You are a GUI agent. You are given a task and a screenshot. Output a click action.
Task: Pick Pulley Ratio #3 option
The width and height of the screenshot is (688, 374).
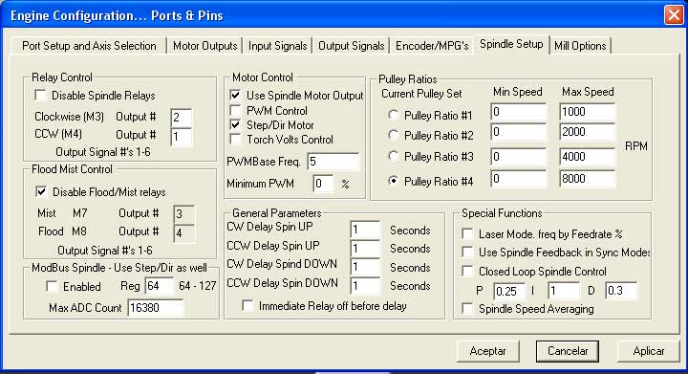tap(393, 156)
